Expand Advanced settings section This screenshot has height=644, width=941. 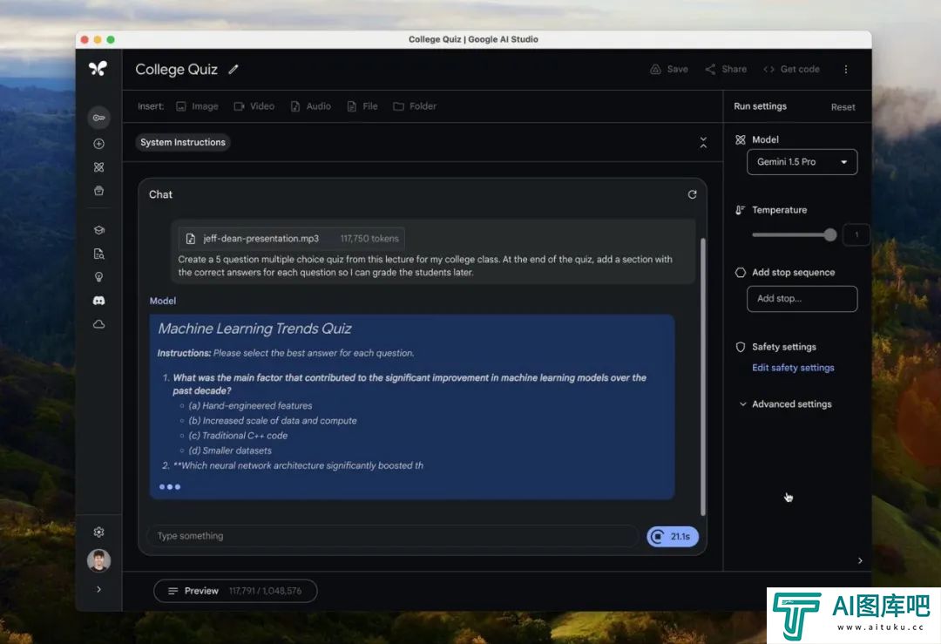click(786, 404)
